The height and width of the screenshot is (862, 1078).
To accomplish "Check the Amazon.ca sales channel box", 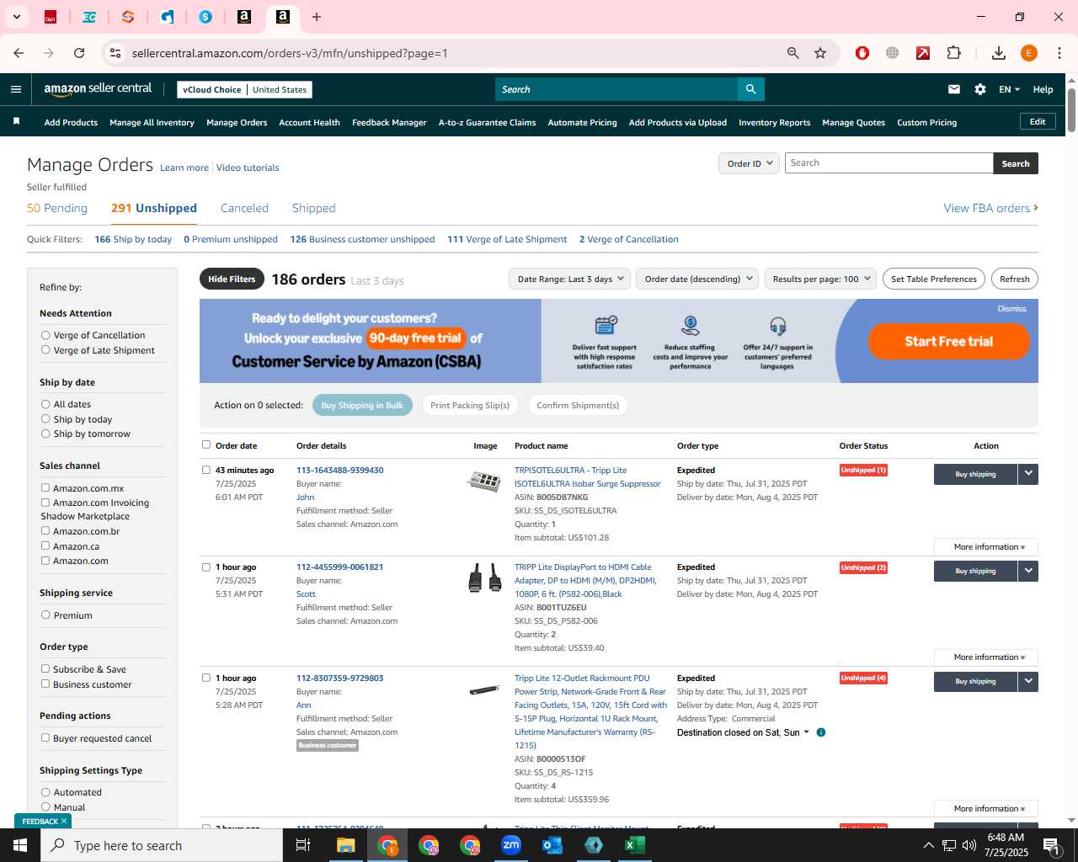I will click(x=45, y=546).
